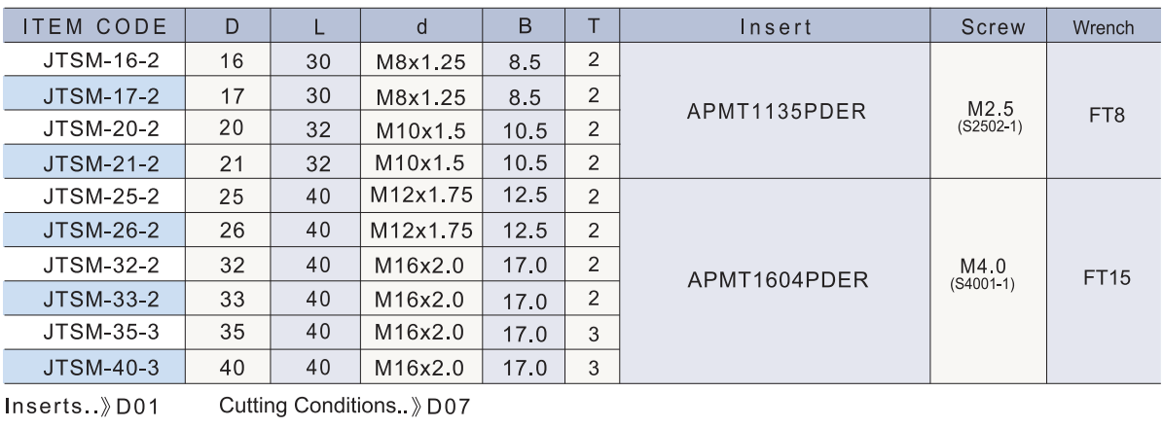Select item code JTSM-16-2

tap(95, 60)
